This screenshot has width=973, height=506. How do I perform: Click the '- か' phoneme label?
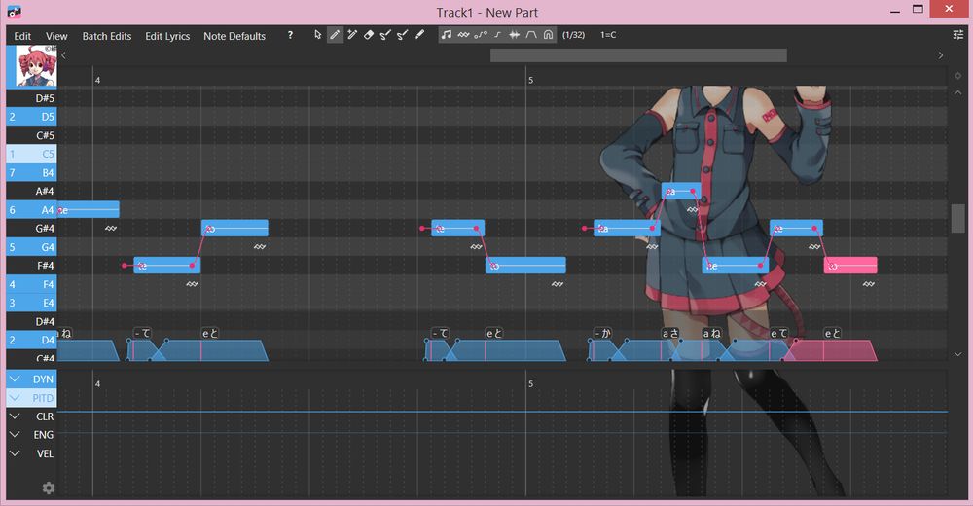602,334
